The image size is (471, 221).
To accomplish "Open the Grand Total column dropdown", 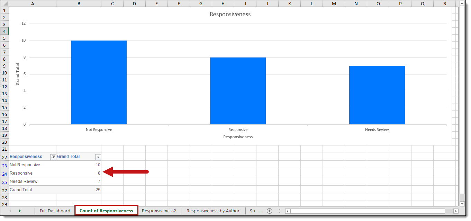I will (x=98, y=157).
